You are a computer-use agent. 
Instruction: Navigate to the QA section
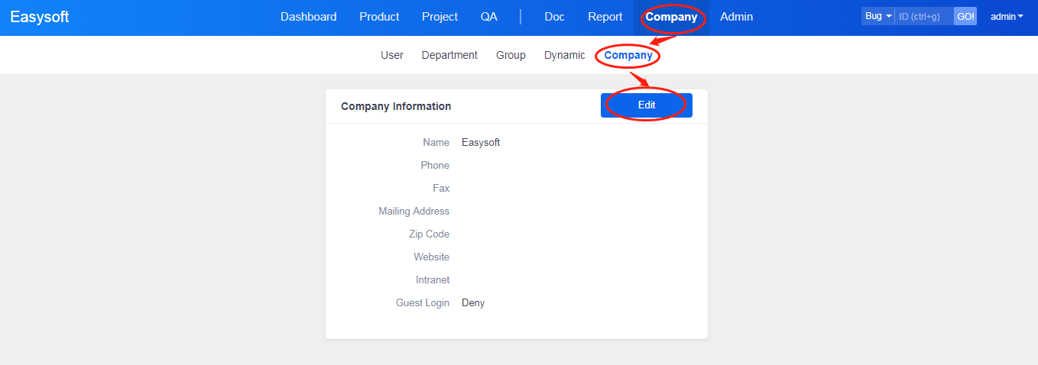point(489,17)
